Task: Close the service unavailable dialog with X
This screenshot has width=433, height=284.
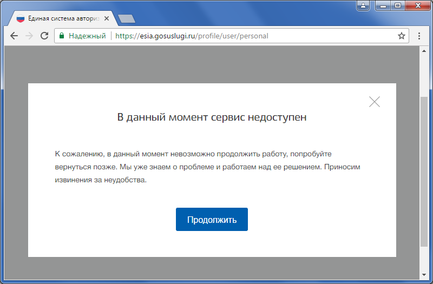Action: pyautogui.click(x=374, y=102)
